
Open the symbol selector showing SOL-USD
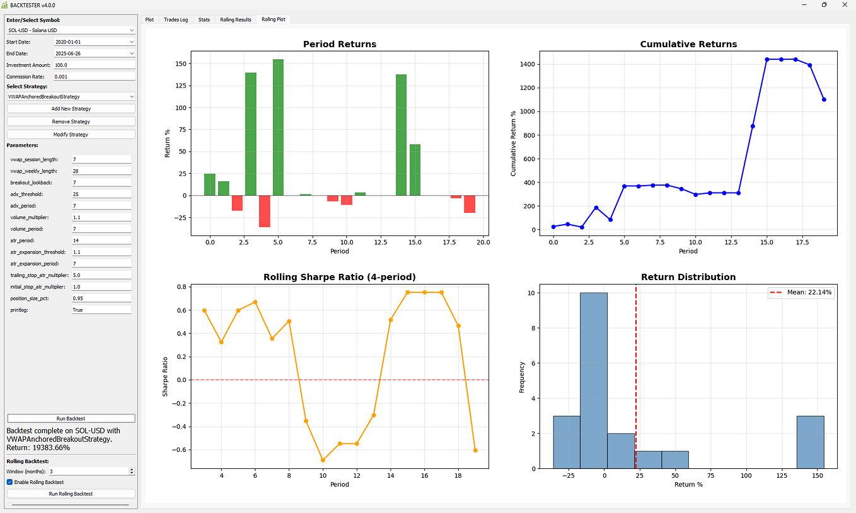tap(70, 30)
